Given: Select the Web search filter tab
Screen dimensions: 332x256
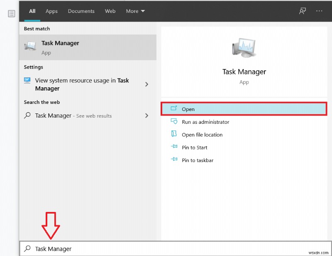Looking at the screenshot, I should pyautogui.click(x=110, y=11).
